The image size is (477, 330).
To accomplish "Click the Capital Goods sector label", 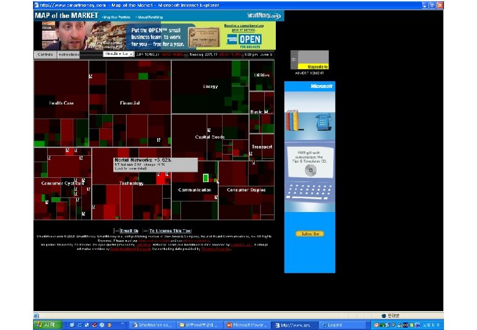I will pos(210,137).
